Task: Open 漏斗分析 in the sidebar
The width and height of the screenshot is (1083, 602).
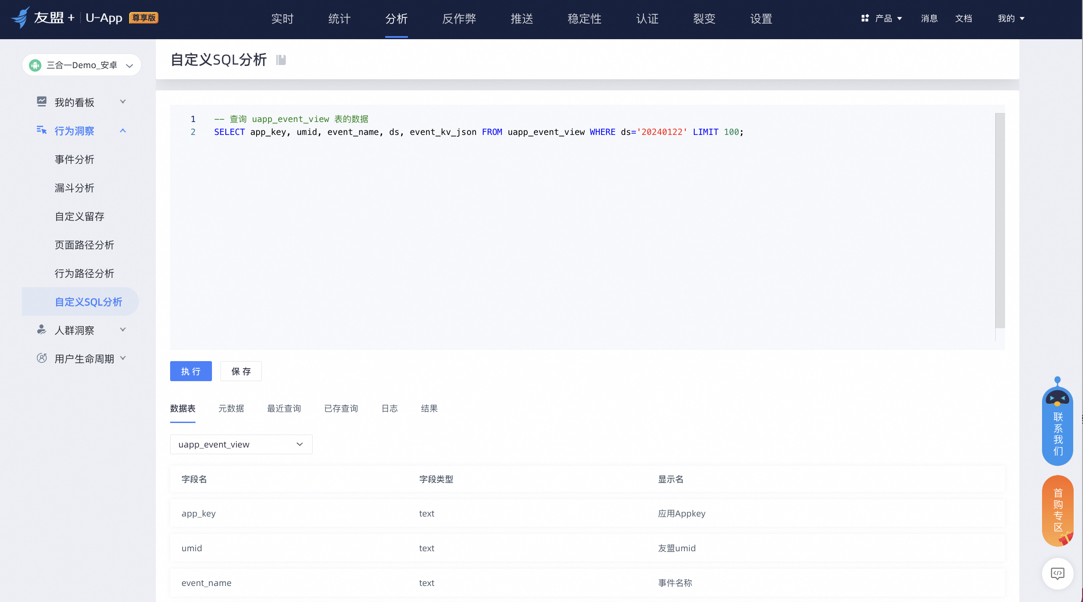Action: tap(74, 188)
